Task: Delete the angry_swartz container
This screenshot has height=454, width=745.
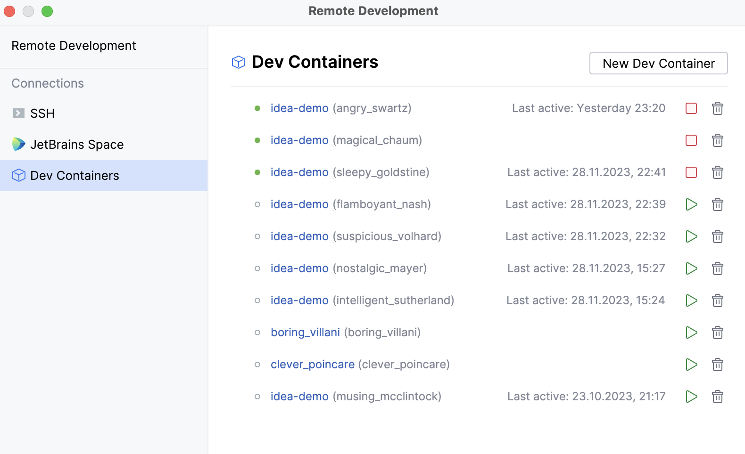Action: tap(718, 108)
